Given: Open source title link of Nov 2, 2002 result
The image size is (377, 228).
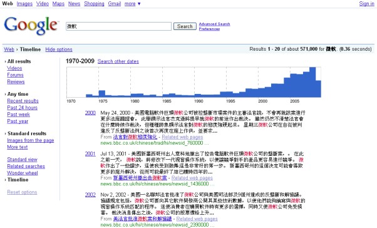Looking at the screenshot, I should tap(142, 219).
